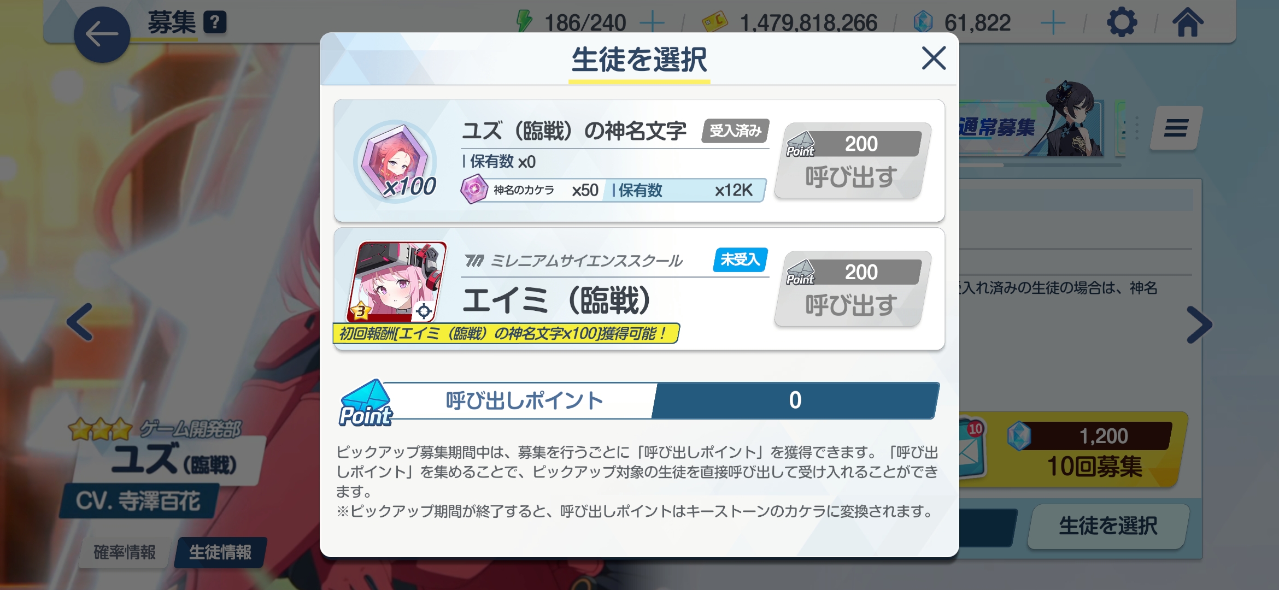
Task: Tap the back arrow button
Action: pos(102,34)
